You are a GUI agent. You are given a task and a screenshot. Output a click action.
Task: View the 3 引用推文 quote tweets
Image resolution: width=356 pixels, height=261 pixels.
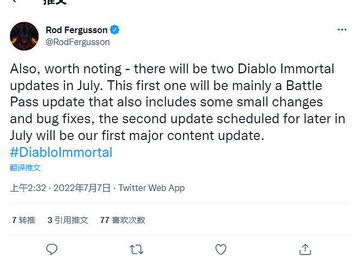pos(68,220)
